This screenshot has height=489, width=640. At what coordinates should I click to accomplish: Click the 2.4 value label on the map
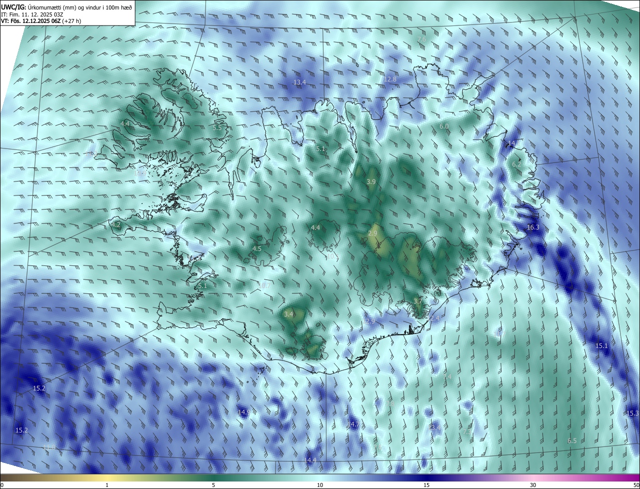[x=434, y=318]
